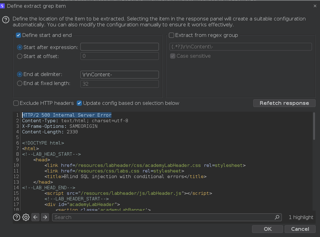Select Start after expression radio button
320x237 pixels.
[x=20, y=47]
